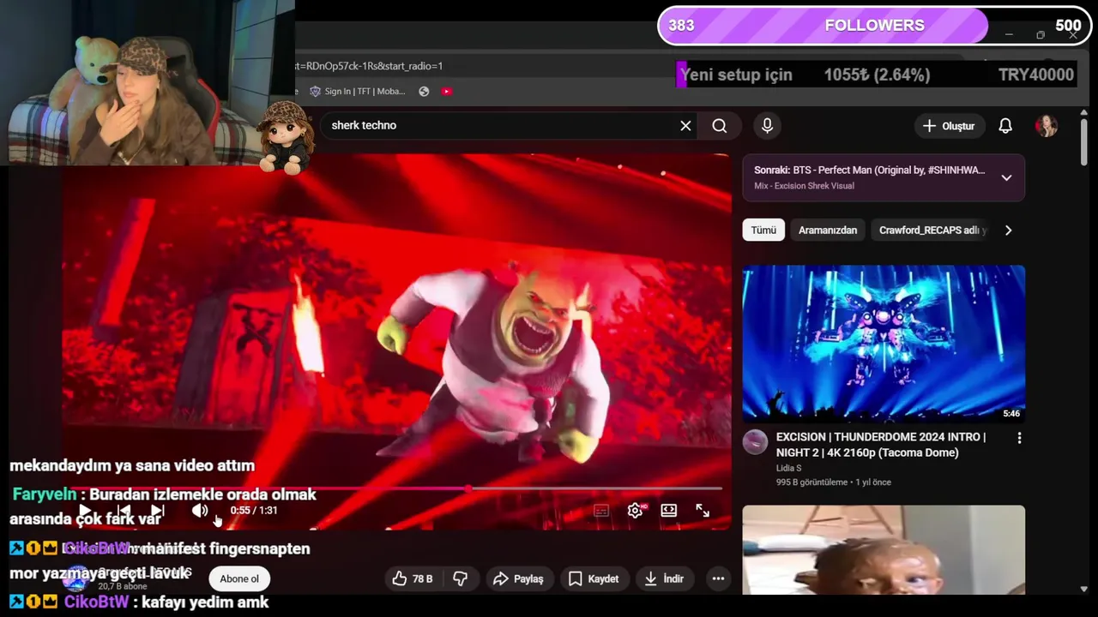Enter fullscreen mode
This screenshot has width=1098, height=617.
click(703, 511)
